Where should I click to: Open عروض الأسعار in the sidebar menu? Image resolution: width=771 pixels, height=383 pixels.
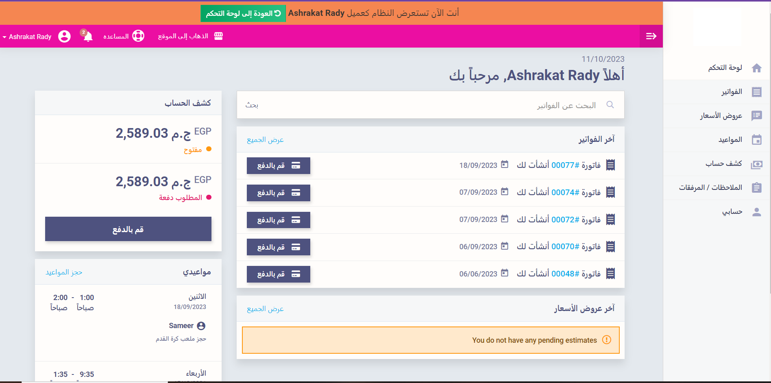coord(721,116)
